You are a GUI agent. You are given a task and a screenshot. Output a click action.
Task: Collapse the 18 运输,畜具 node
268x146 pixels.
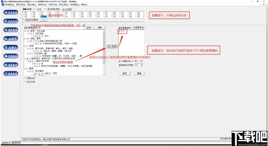pos(25,39)
